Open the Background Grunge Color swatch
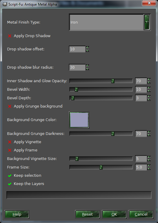Viewport: 158px width, 223px height. point(79,120)
